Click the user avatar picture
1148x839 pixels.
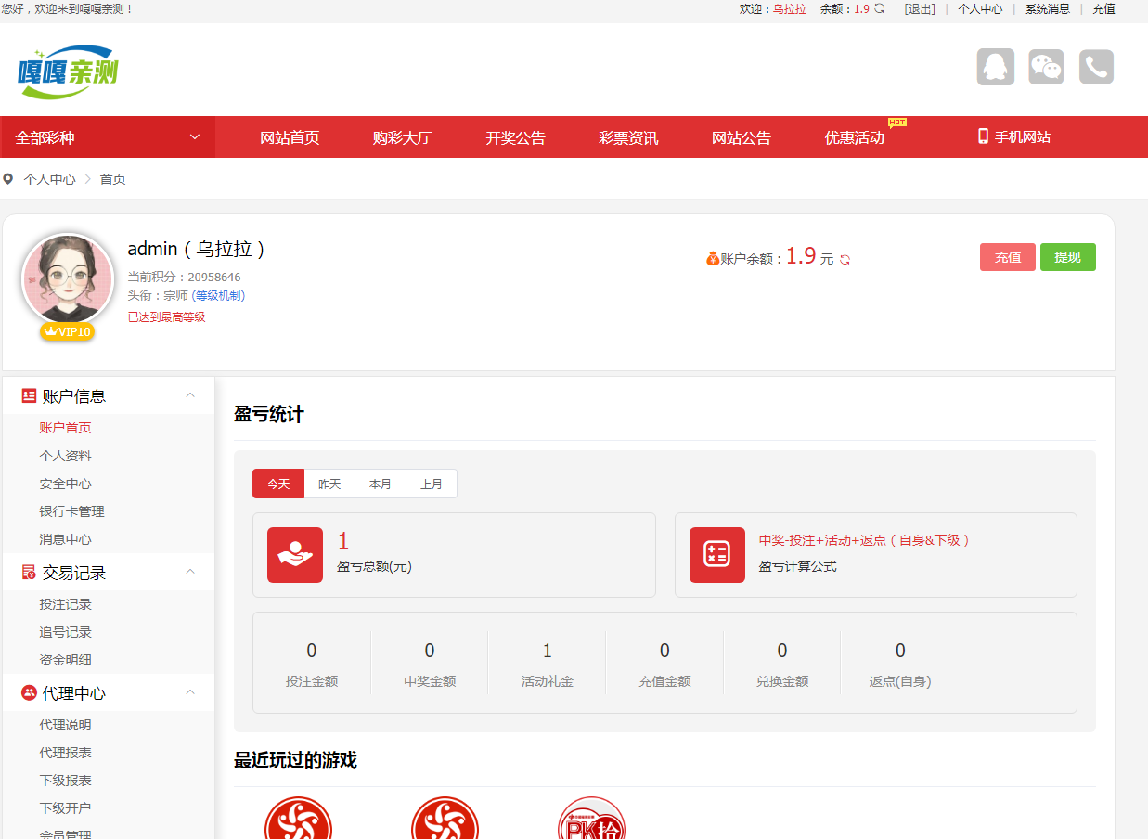pos(68,278)
